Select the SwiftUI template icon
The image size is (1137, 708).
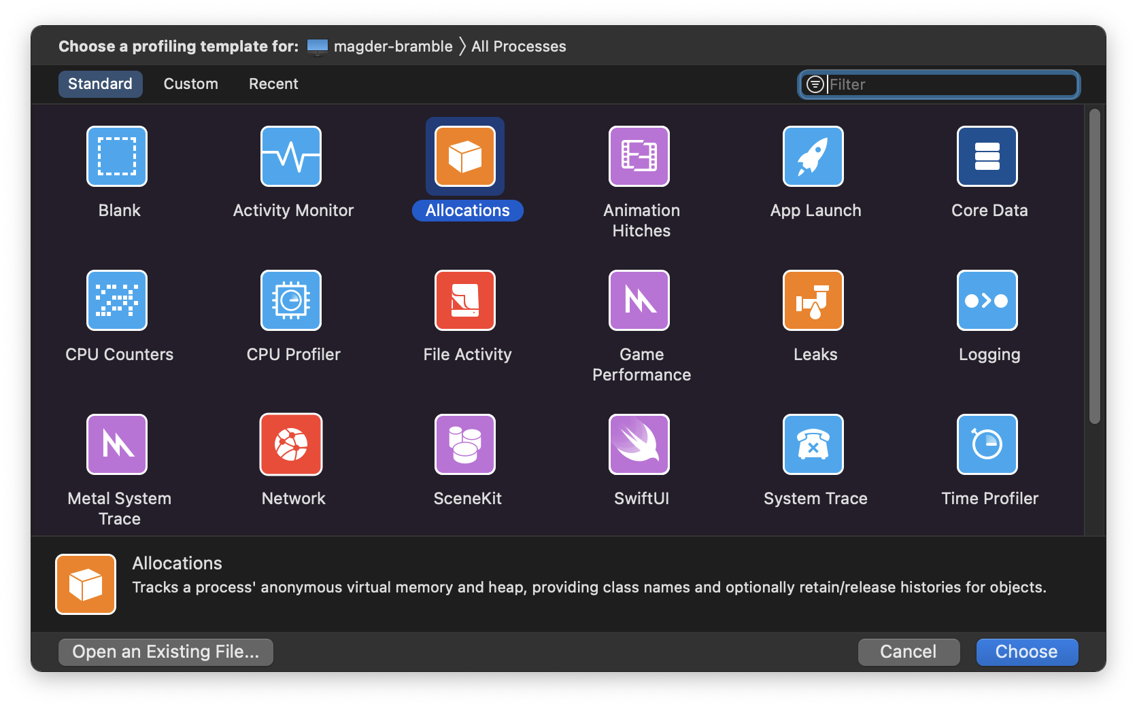click(639, 444)
